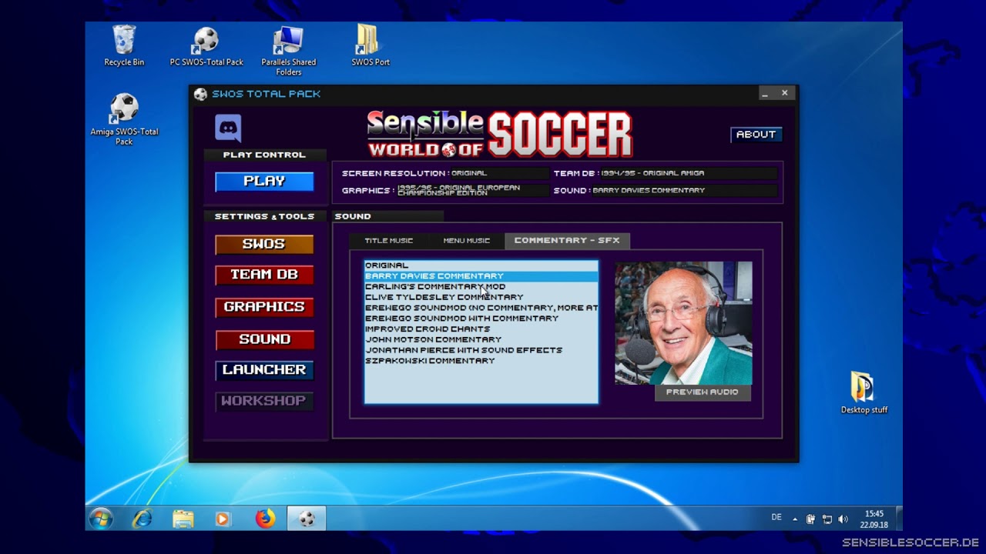Screen dimensions: 986x554
Task: Click the SWOS soccer ball taskbar icon
Action: 307,519
